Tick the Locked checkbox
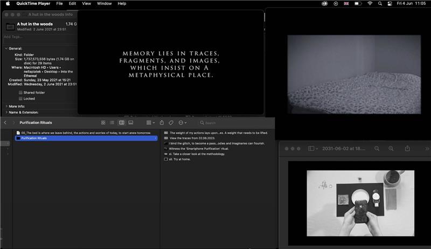The height and width of the screenshot is (249, 431). pyautogui.click(x=20, y=99)
